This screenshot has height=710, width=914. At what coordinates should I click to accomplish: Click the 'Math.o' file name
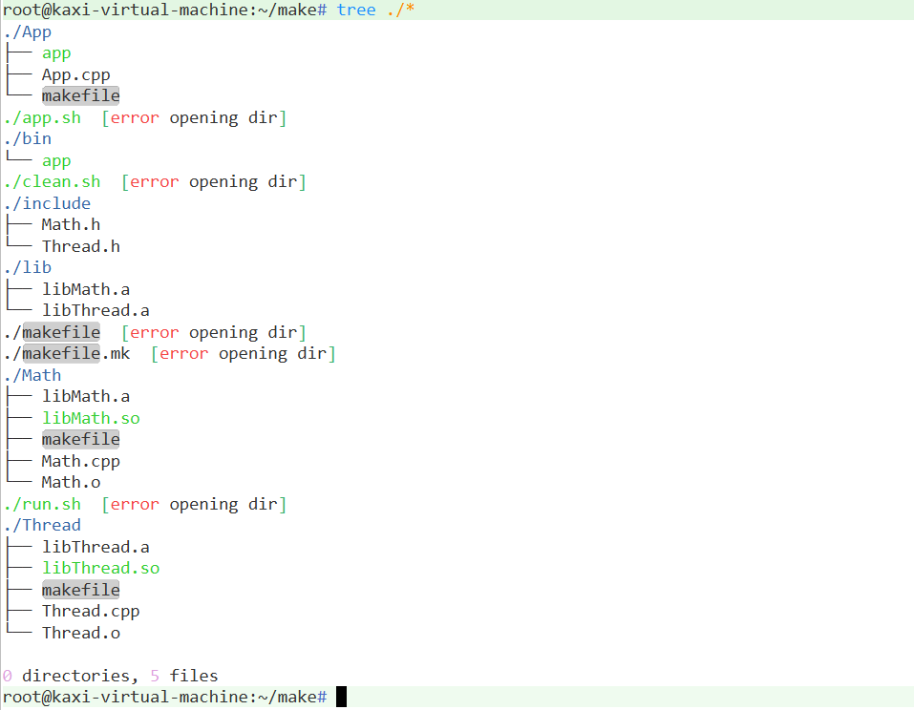pos(71,482)
